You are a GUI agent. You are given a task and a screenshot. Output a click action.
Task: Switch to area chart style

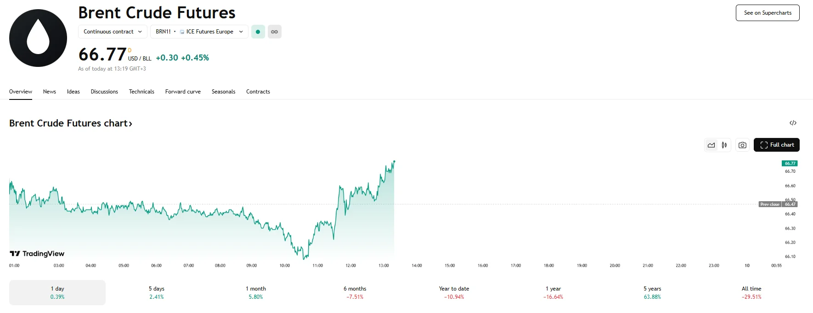tap(711, 145)
